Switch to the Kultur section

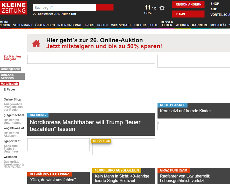140,25
